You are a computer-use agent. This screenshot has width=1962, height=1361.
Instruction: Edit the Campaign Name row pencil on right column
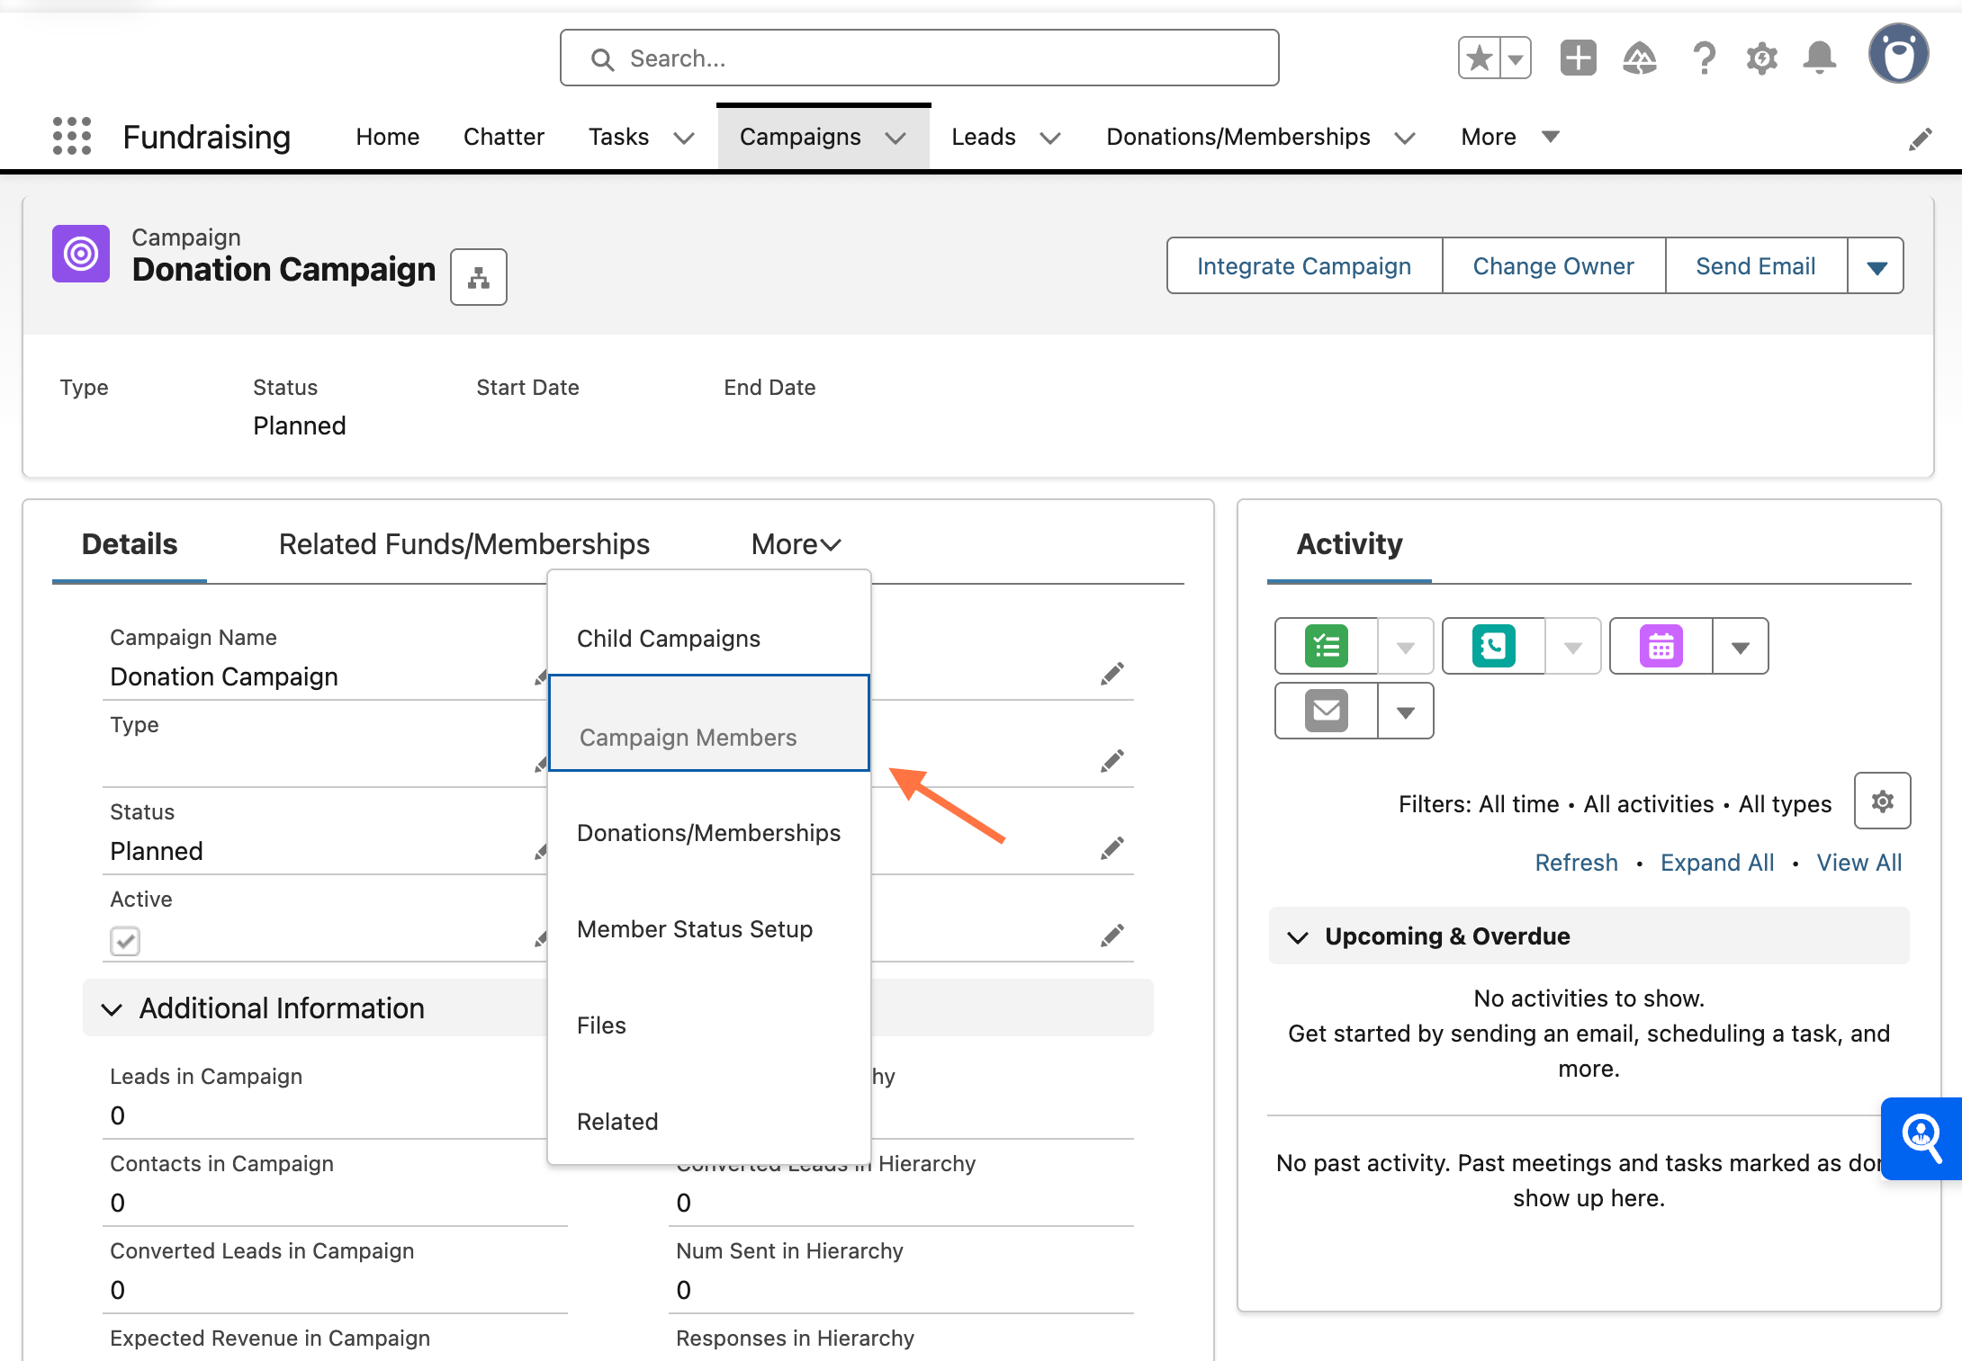(1112, 673)
